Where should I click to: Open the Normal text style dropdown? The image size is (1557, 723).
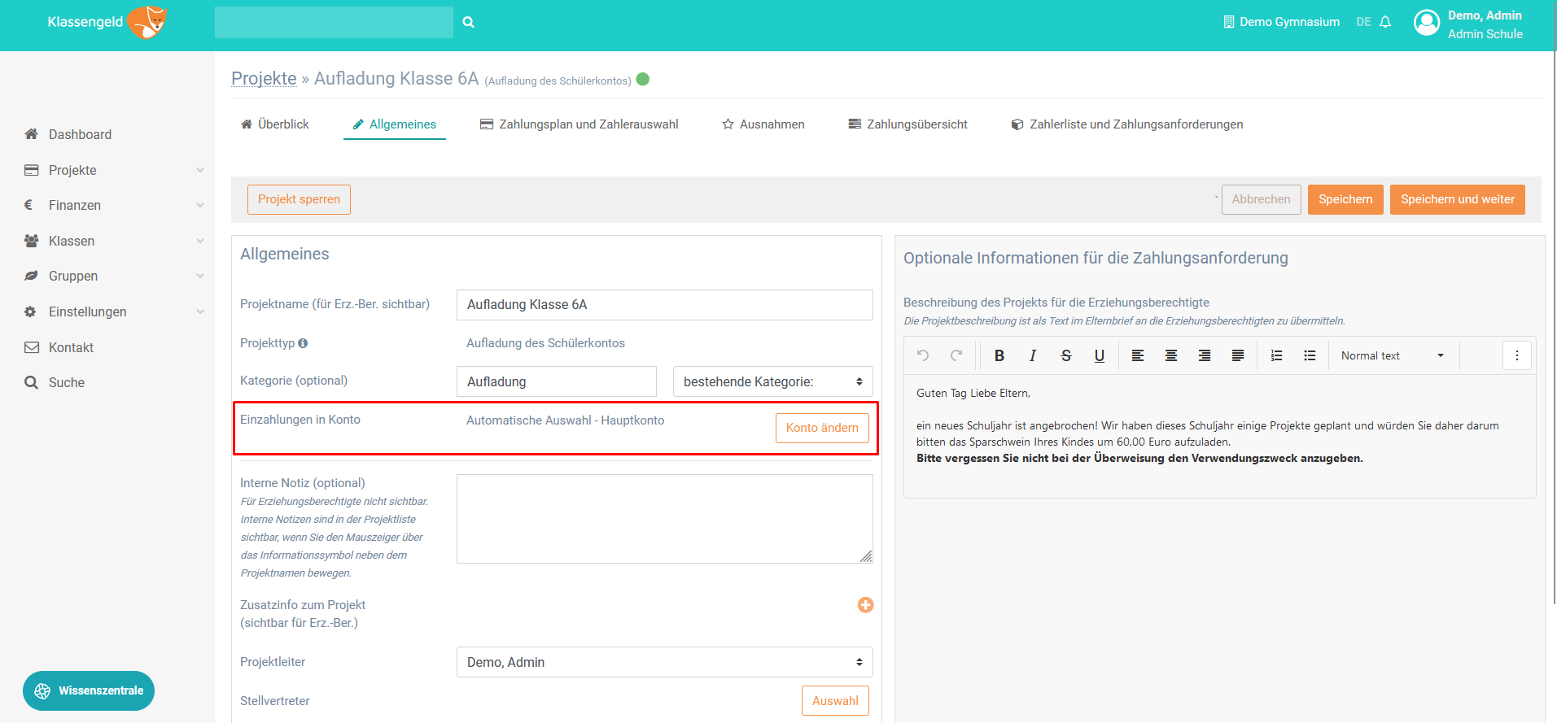pyautogui.click(x=1393, y=355)
